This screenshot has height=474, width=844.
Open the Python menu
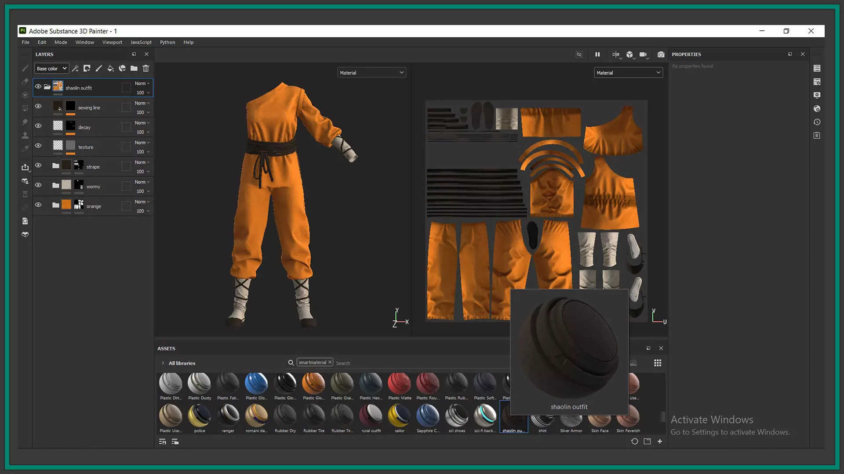click(x=167, y=42)
